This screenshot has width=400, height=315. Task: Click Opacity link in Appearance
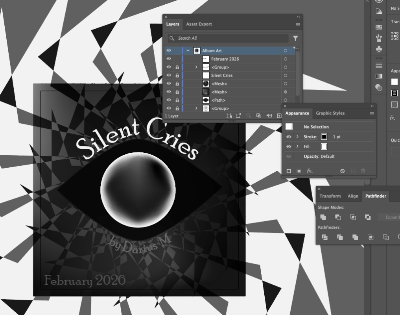312,156
